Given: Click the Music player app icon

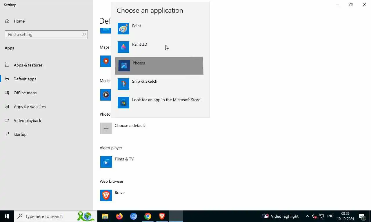Looking at the screenshot, I should click(106, 95).
